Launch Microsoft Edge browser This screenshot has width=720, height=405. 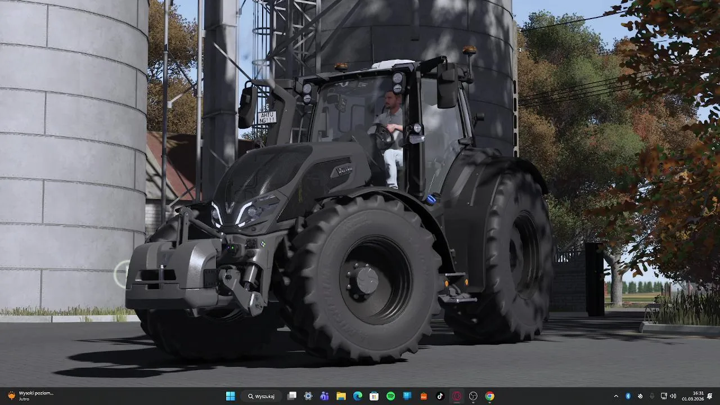point(358,396)
